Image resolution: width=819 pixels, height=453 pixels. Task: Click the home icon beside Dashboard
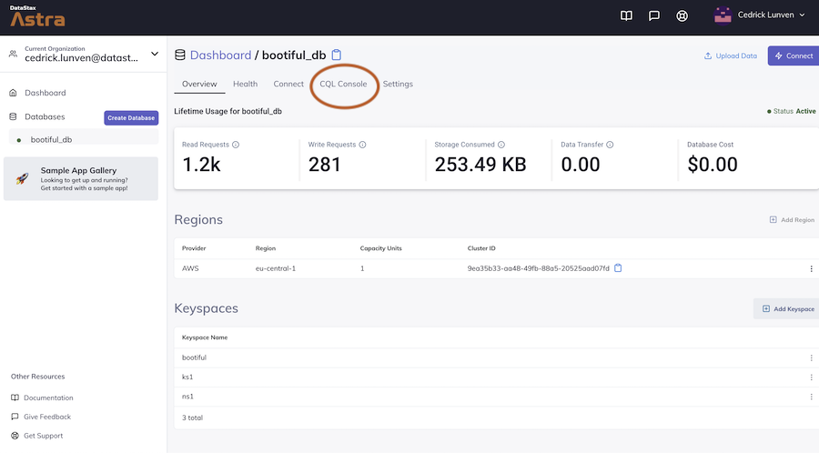click(13, 93)
